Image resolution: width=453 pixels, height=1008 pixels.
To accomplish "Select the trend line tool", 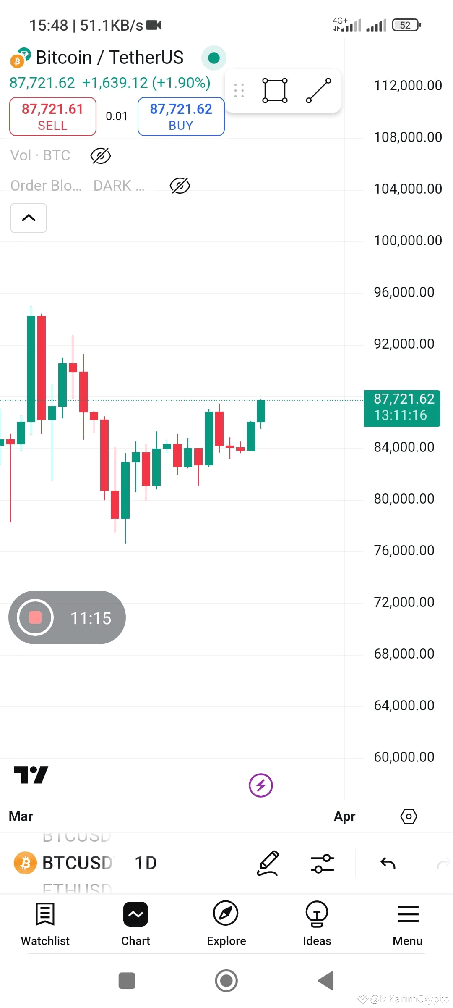I will (319, 90).
